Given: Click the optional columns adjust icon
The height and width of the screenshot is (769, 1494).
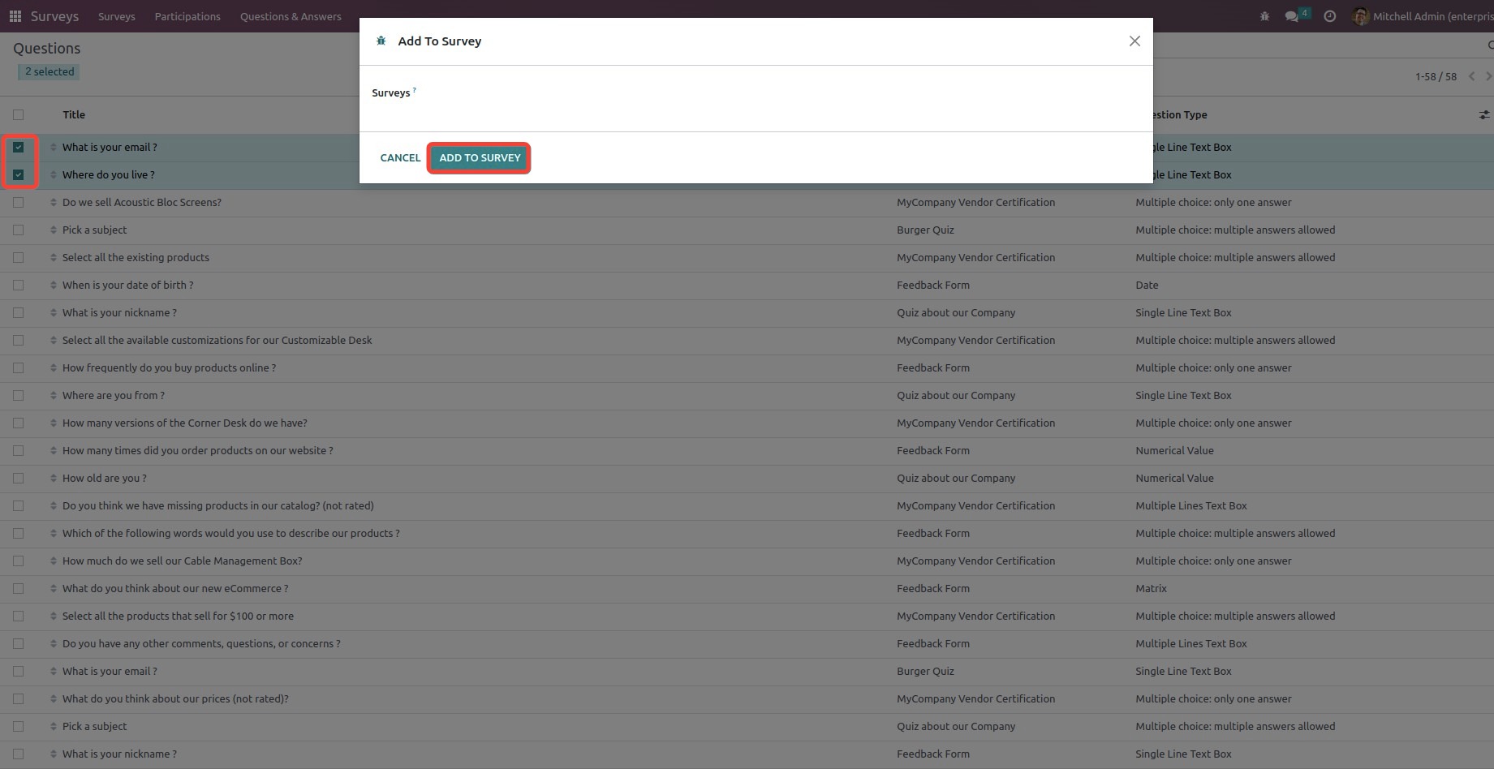Looking at the screenshot, I should tap(1483, 115).
